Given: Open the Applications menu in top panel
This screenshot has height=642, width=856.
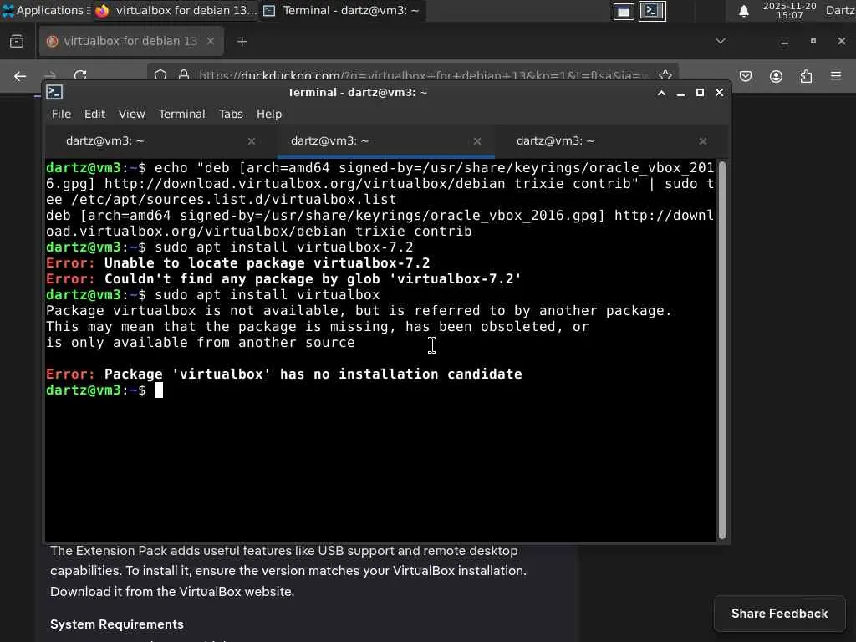Looking at the screenshot, I should [45, 10].
